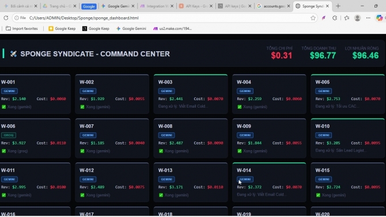
Task: Open the Google Keep bookmark with yellow icon
Action: [62, 29]
